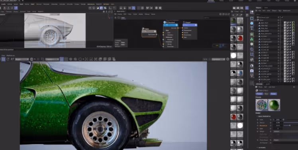Click the flakes noise preview thumbnail
Viewport: 298px width, 150px height.
point(261,105)
